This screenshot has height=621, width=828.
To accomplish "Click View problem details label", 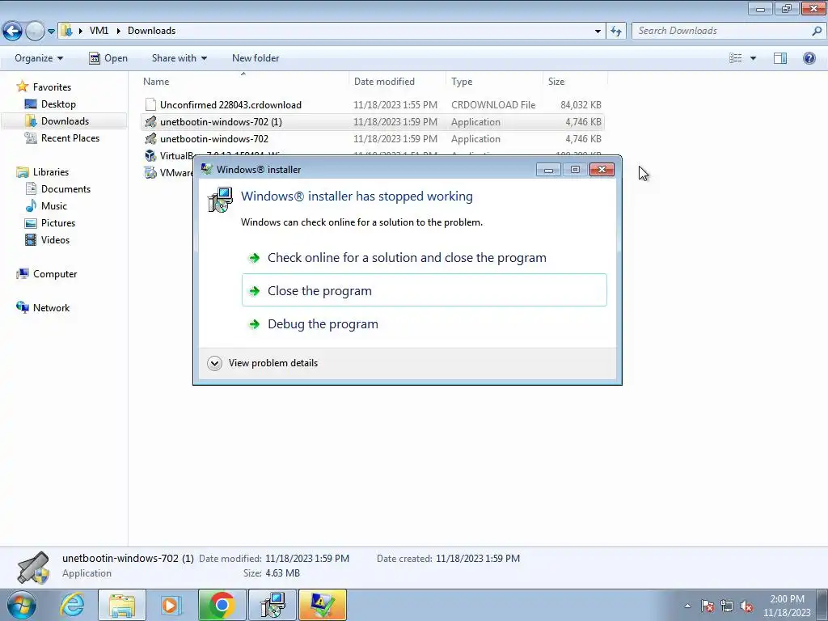I will [x=273, y=363].
